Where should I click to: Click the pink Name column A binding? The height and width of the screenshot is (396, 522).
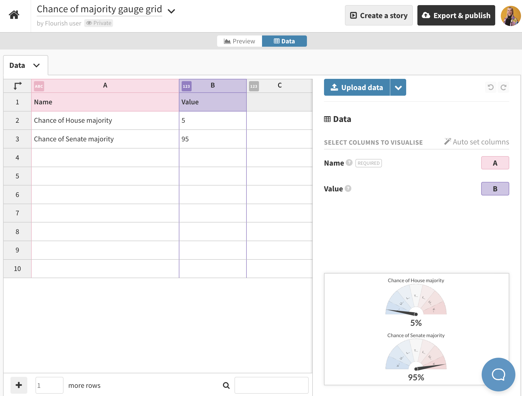coord(495,163)
